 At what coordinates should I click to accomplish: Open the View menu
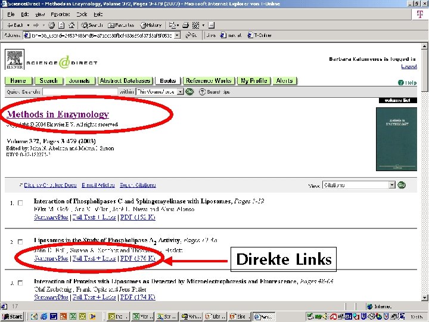[x=40, y=14]
